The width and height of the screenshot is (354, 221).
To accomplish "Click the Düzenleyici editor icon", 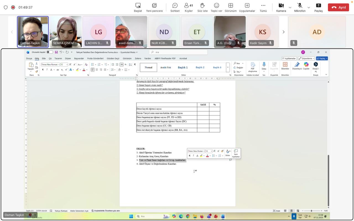I will point(297,66).
